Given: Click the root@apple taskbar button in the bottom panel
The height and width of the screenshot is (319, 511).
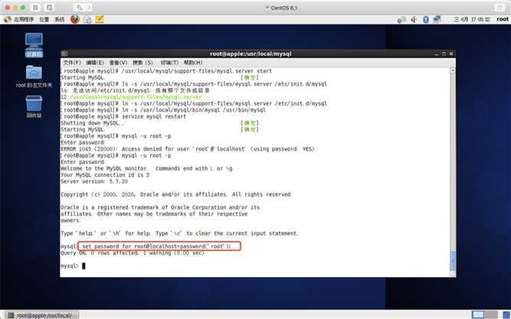Looking at the screenshot, I should tap(43, 315).
